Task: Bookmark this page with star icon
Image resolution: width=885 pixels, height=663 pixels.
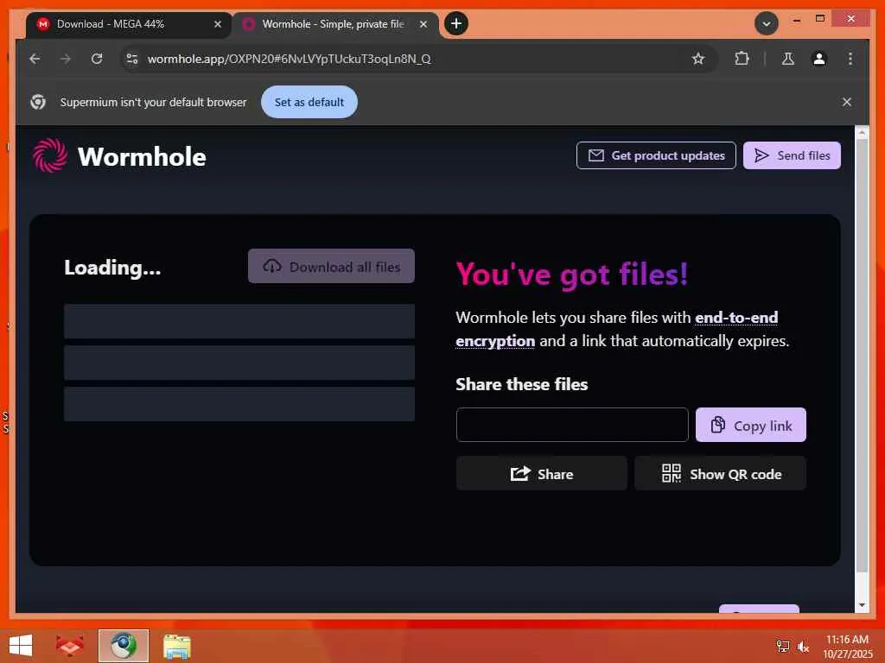Action: (x=698, y=59)
